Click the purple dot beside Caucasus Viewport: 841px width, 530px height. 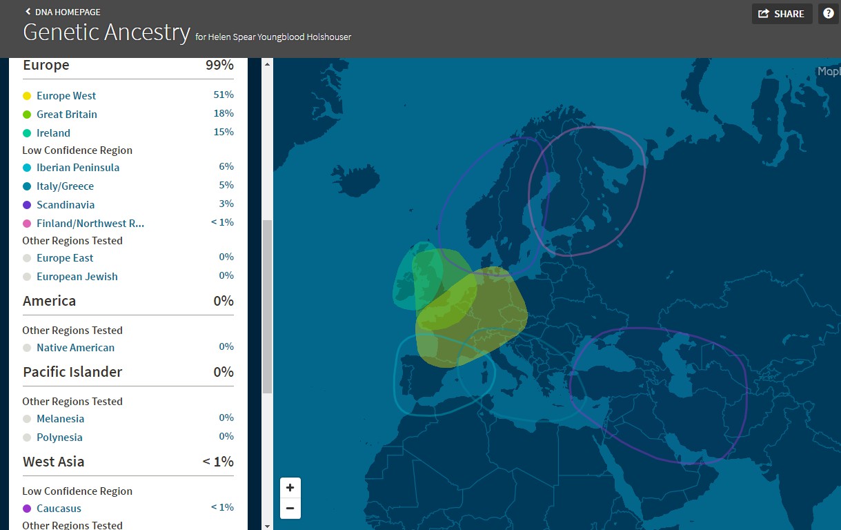[x=28, y=507]
